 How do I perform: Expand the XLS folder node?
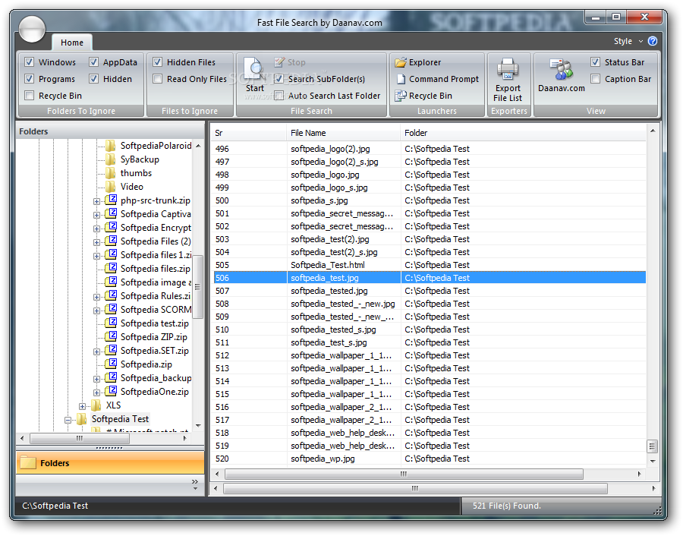pyautogui.click(x=82, y=406)
